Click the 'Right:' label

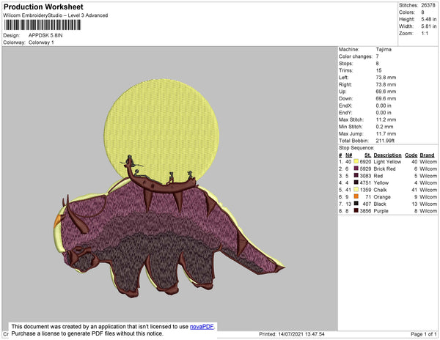click(x=345, y=84)
